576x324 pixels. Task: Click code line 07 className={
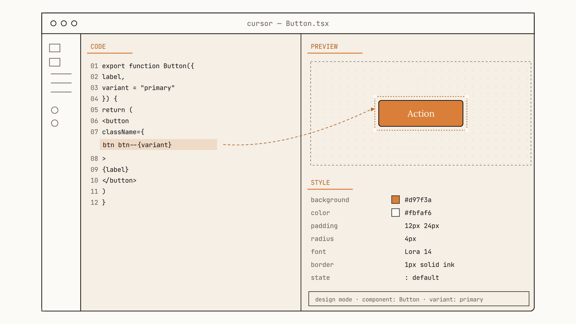(x=117, y=132)
